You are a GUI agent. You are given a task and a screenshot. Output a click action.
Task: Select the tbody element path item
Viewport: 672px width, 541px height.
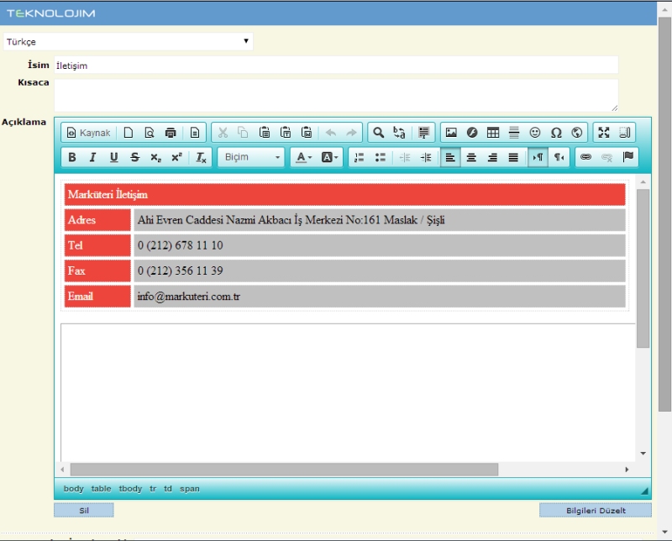(x=130, y=489)
